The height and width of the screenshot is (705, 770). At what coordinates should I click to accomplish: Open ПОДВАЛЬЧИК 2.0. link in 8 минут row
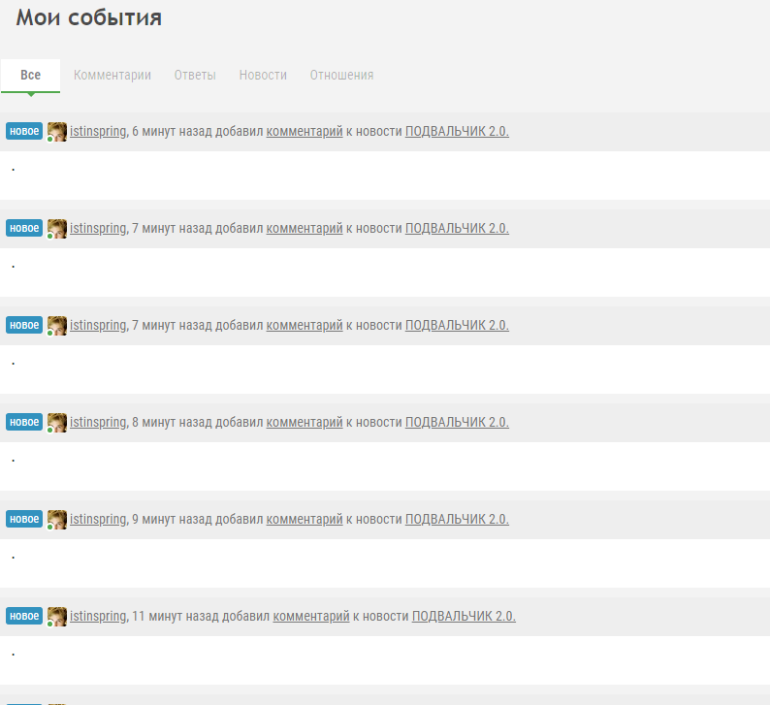[457, 422]
